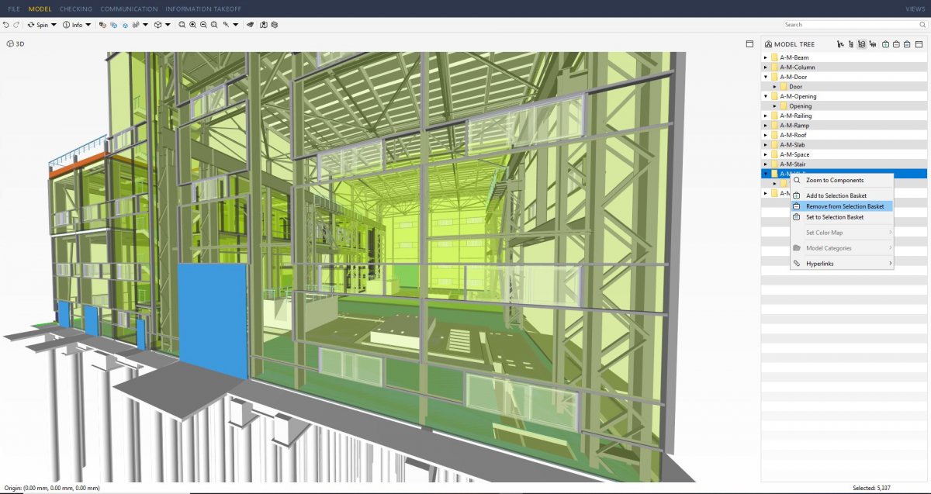Click the first magnifier icon after the cube dropdown
Viewport: 931px width, 494px height.
(x=182, y=25)
